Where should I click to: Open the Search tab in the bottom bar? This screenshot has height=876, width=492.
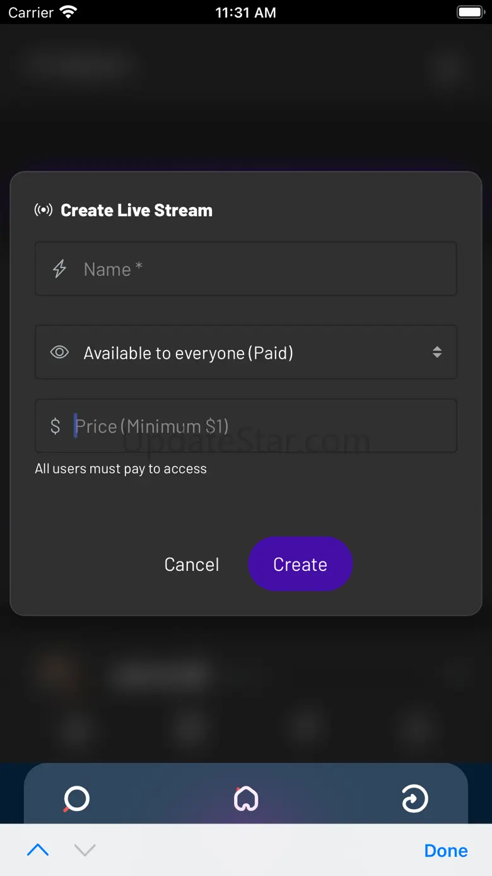pyautogui.click(x=76, y=799)
